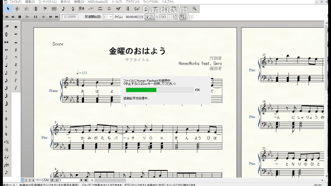Switch to layer 3
This screenshot has width=331, height=186.
click(x=29, y=180)
